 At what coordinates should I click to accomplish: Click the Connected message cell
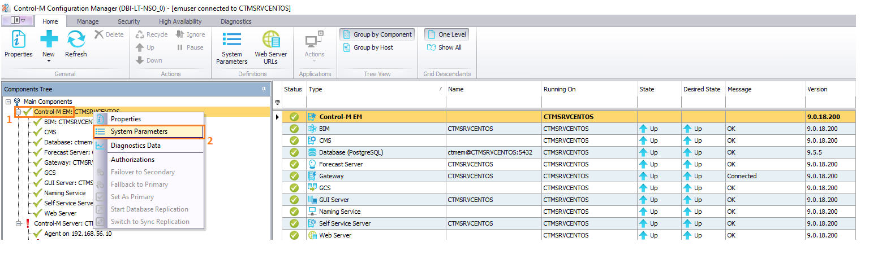pos(765,176)
